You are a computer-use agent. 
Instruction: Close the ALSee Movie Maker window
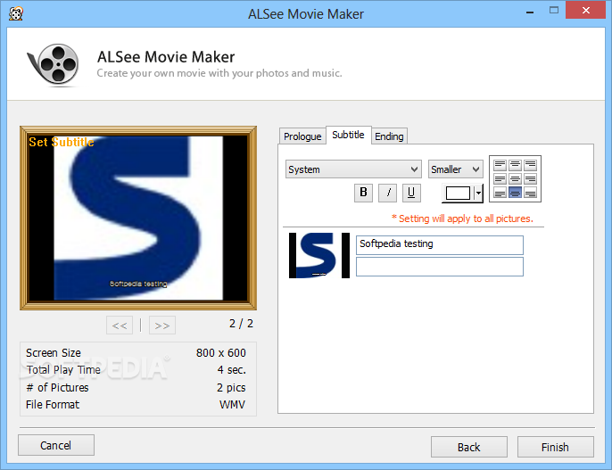[x=586, y=10]
